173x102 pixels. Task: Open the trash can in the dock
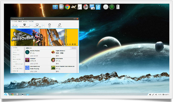pos(118,7)
